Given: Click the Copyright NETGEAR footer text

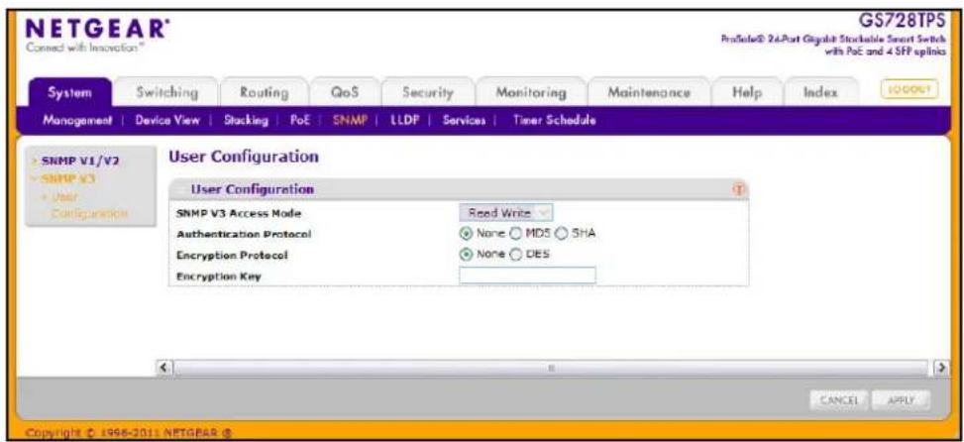Looking at the screenshot, I should (131, 435).
